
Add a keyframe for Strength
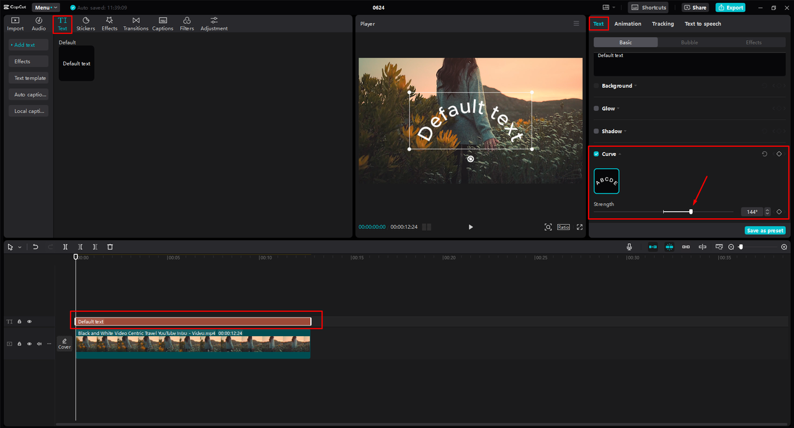pyautogui.click(x=779, y=212)
